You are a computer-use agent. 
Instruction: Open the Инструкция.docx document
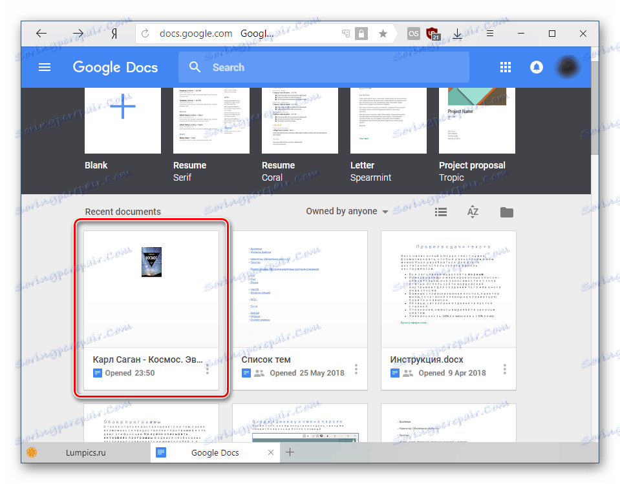449,310
